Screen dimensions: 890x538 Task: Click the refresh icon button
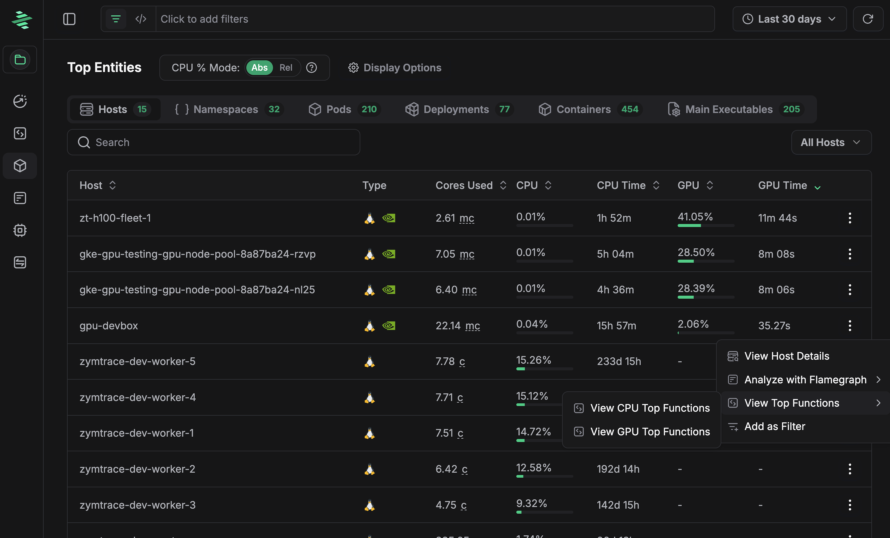(x=868, y=19)
